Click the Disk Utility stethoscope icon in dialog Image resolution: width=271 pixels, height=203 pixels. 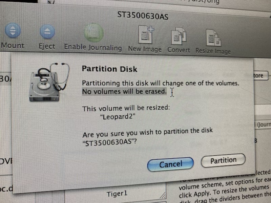coord(49,82)
